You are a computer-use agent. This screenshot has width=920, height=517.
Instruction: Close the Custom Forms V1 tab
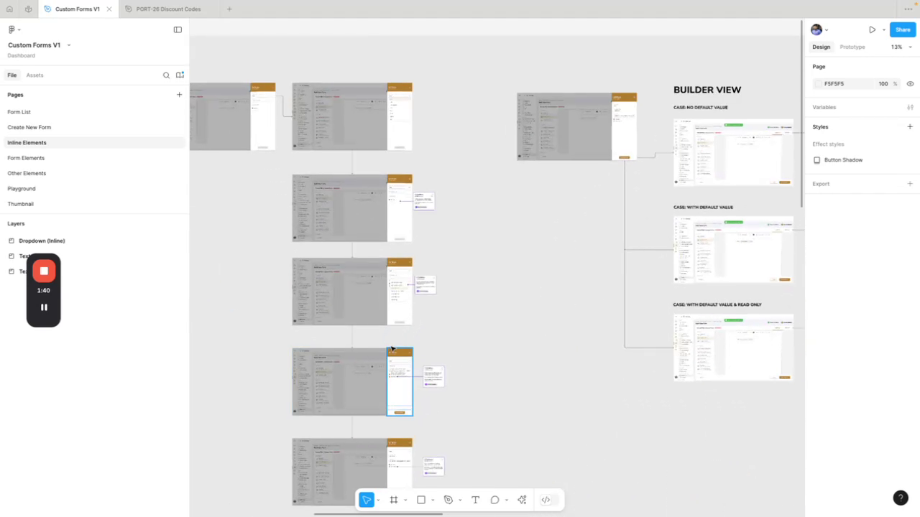click(x=109, y=9)
